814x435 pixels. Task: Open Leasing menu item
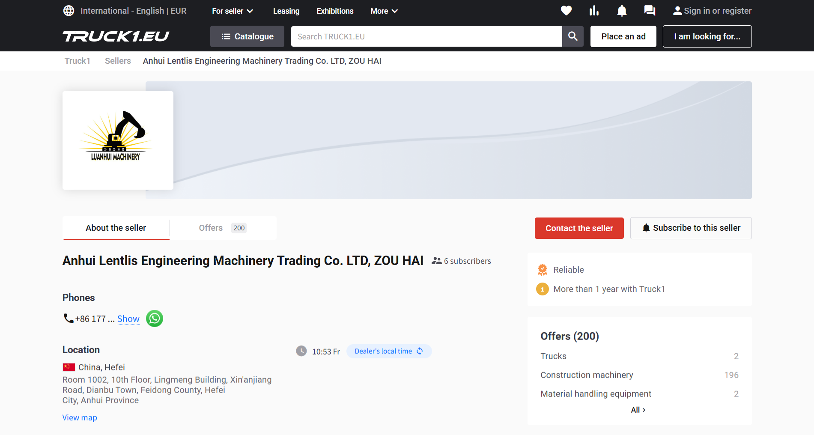pos(286,11)
